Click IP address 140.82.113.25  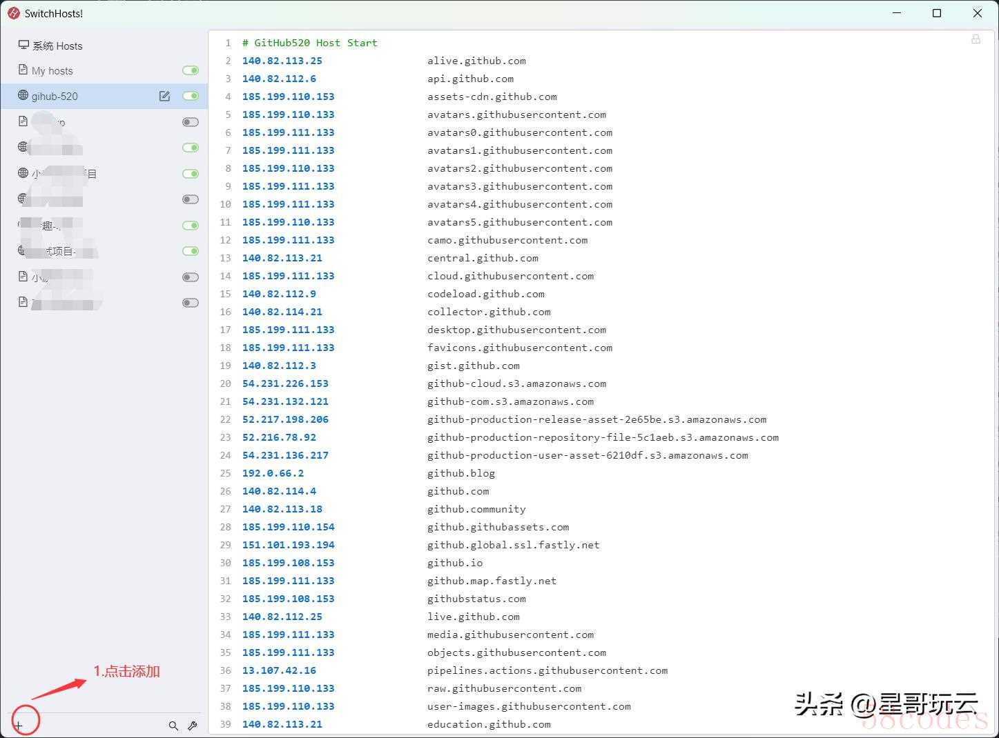[282, 61]
